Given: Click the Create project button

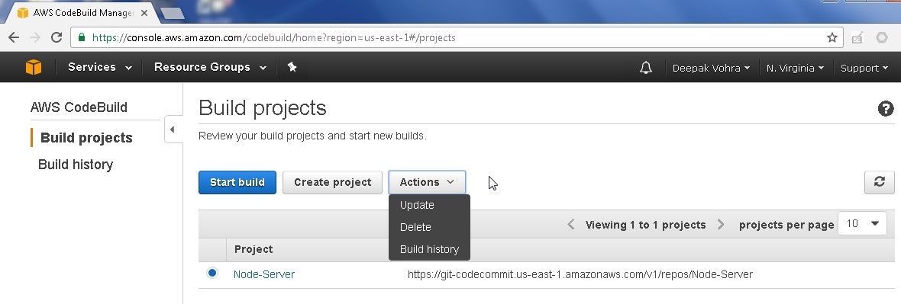Looking at the screenshot, I should pos(333,182).
